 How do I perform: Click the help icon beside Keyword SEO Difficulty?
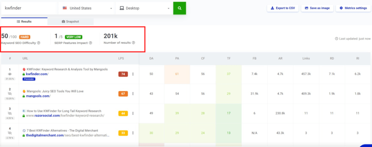point(39,43)
